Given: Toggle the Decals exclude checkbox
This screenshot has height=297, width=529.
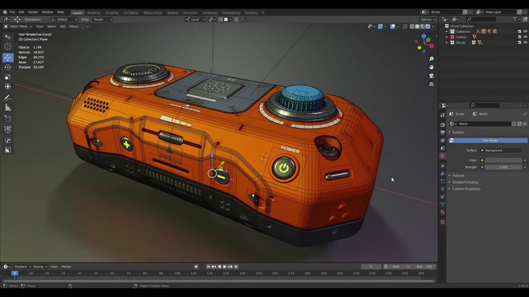Looking at the screenshot, I should (519, 43).
